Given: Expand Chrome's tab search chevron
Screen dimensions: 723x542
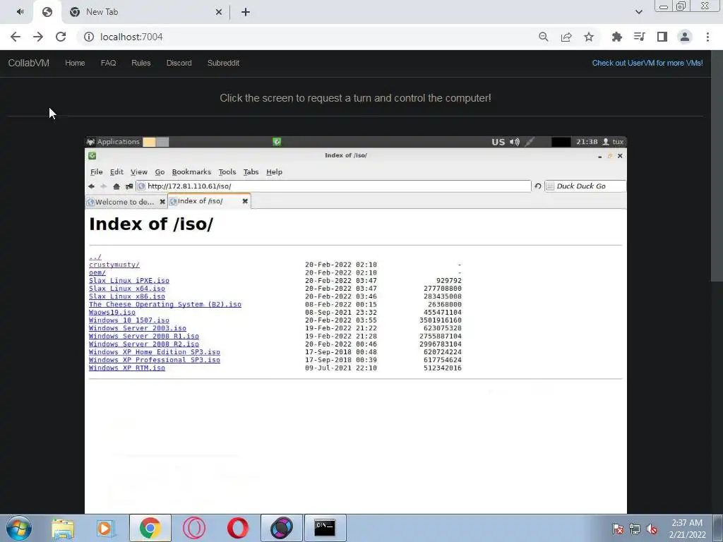Looking at the screenshot, I should tap(638, 12).
